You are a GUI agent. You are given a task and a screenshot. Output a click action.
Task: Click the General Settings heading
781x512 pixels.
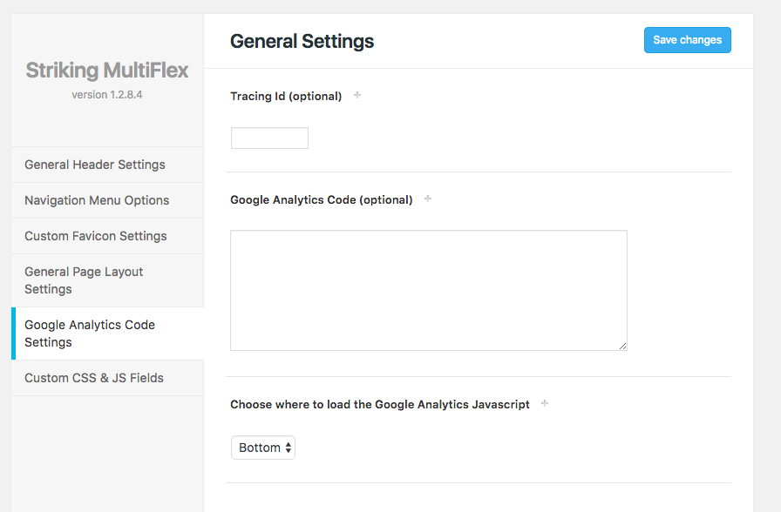[x=302, y=41]
